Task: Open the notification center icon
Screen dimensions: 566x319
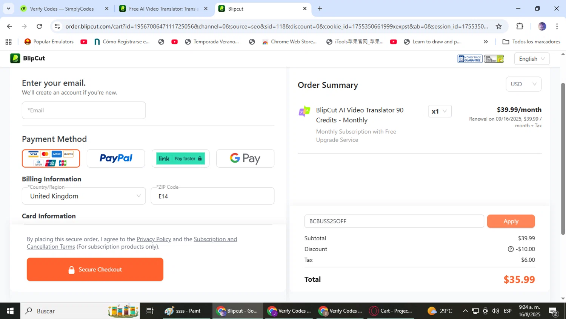Action: point(553,311)
